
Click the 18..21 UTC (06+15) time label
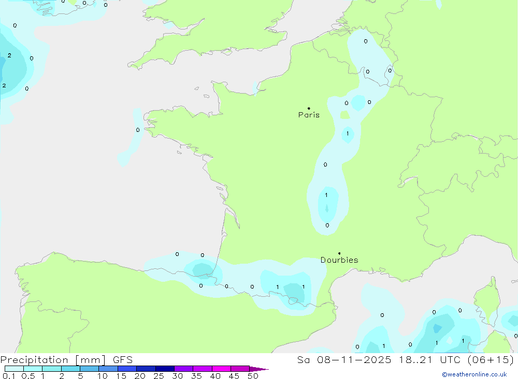click(x=456, y=359)
